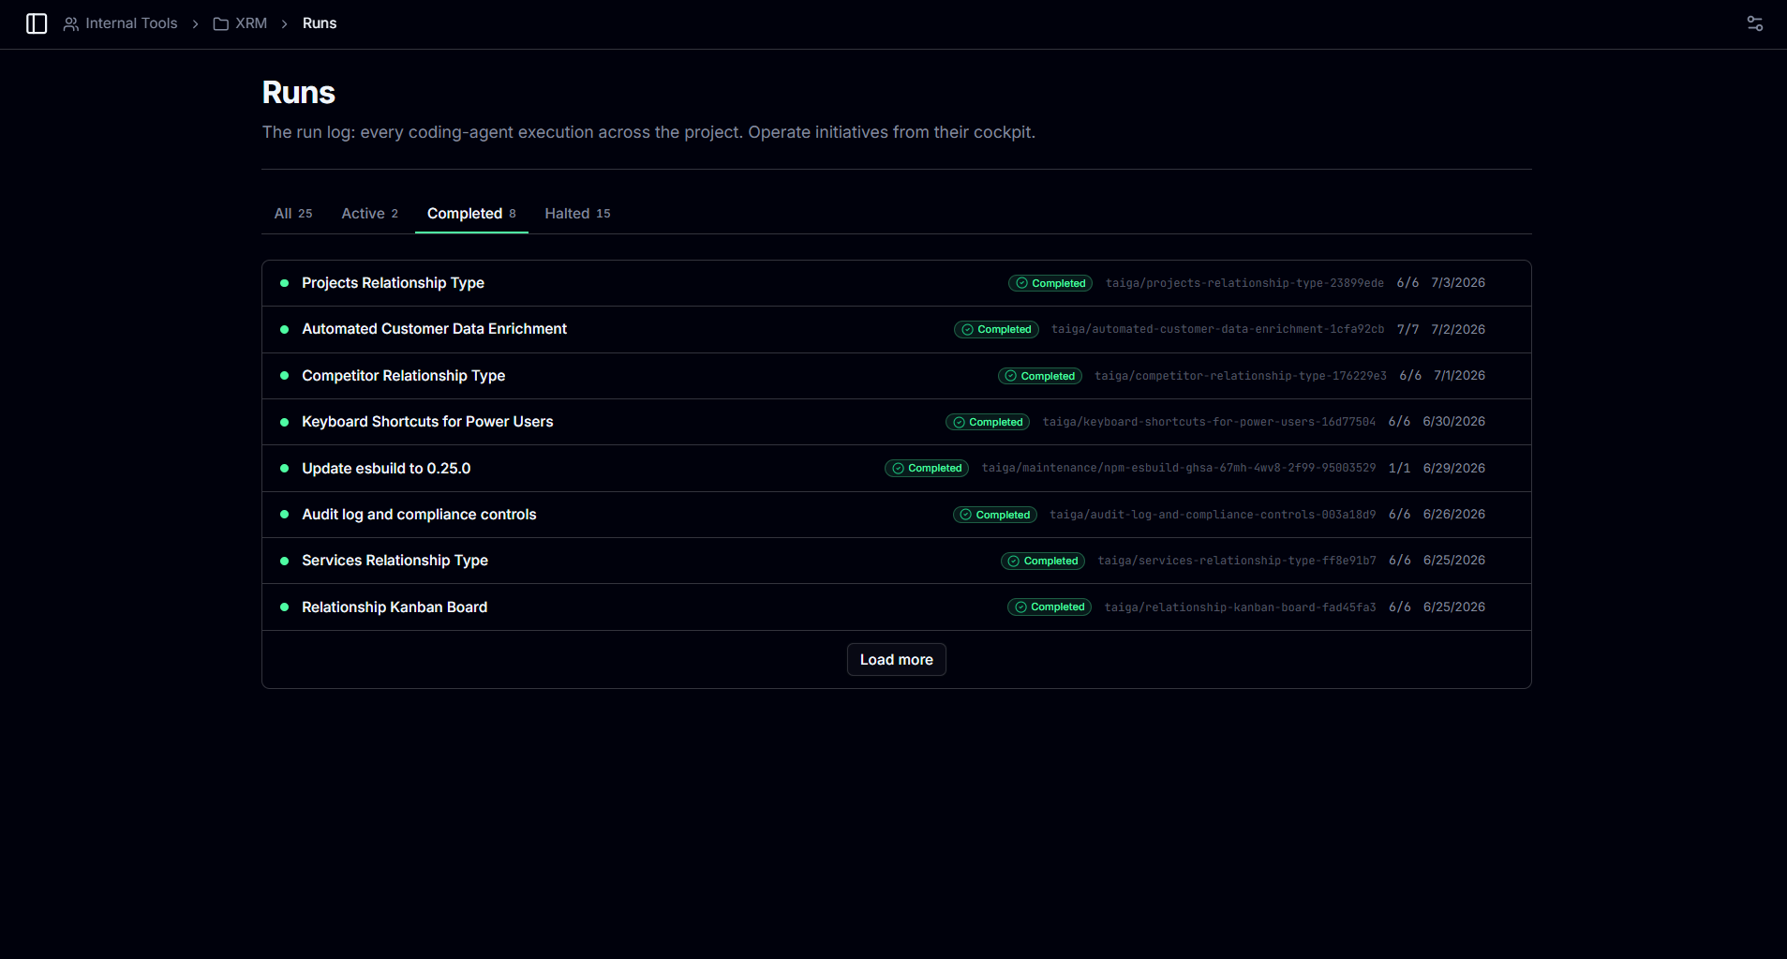Go to XRM breadcrumb
Image resolution: width=1787 pixels, height=959 pixels.
pos(251,23)
